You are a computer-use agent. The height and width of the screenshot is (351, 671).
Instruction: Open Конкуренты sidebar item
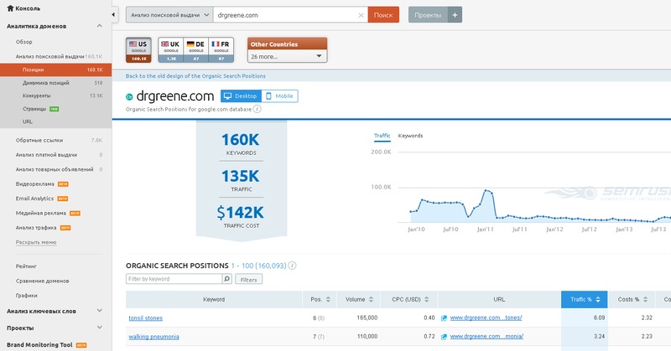36,95
